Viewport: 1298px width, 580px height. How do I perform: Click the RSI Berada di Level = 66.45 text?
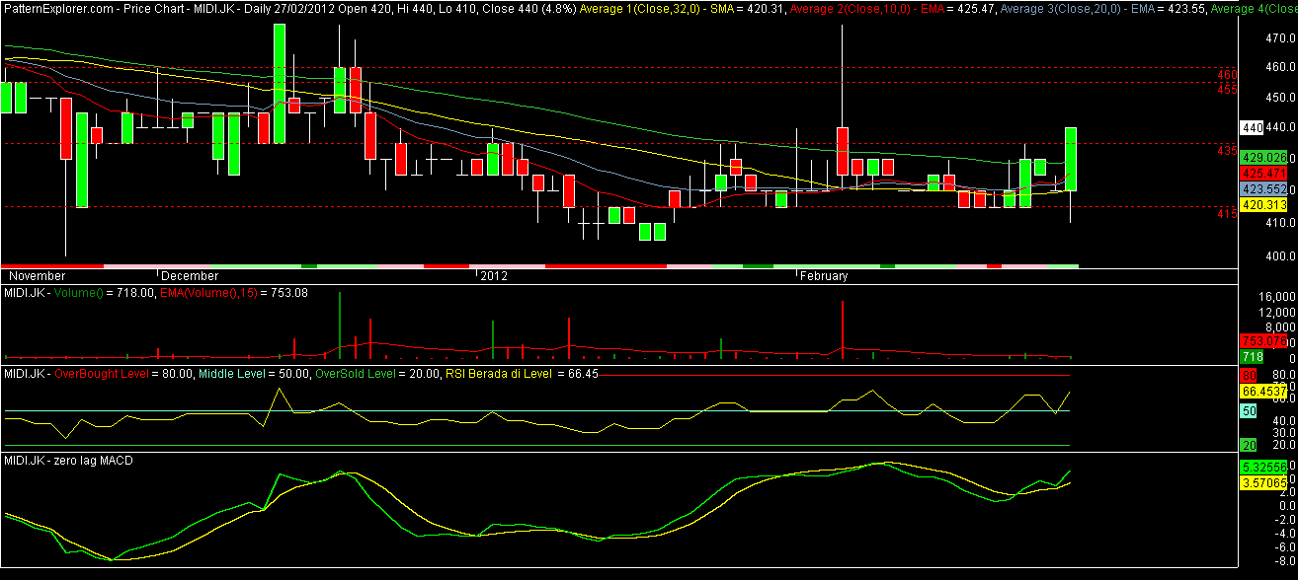click(x=523, y=374)
